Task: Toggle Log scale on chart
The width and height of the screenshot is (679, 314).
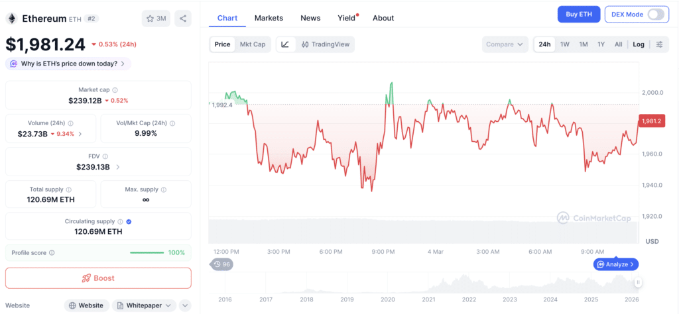Action: click(x=639, y=44)
